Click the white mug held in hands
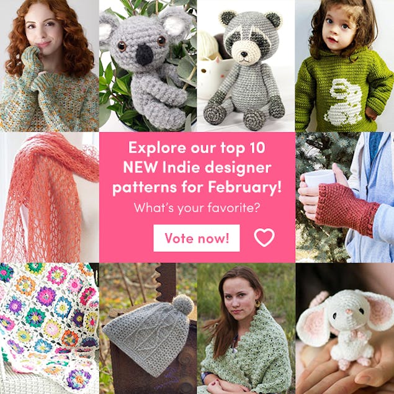The width and height of the screenshot is (394, 394). coord(320,179)
